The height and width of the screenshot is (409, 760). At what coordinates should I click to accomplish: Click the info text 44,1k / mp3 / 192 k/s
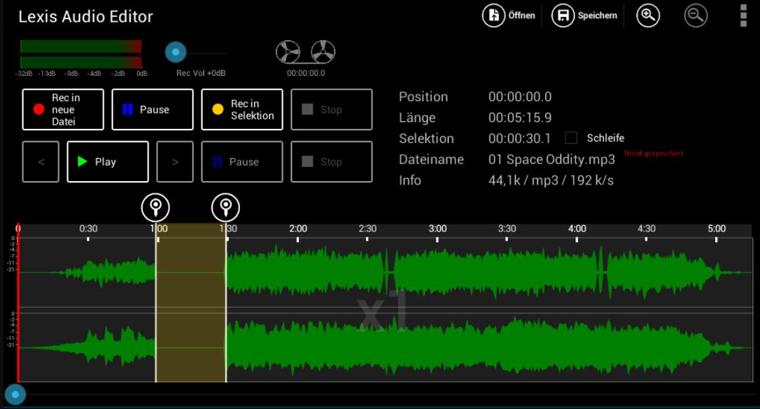click(551, 180)
